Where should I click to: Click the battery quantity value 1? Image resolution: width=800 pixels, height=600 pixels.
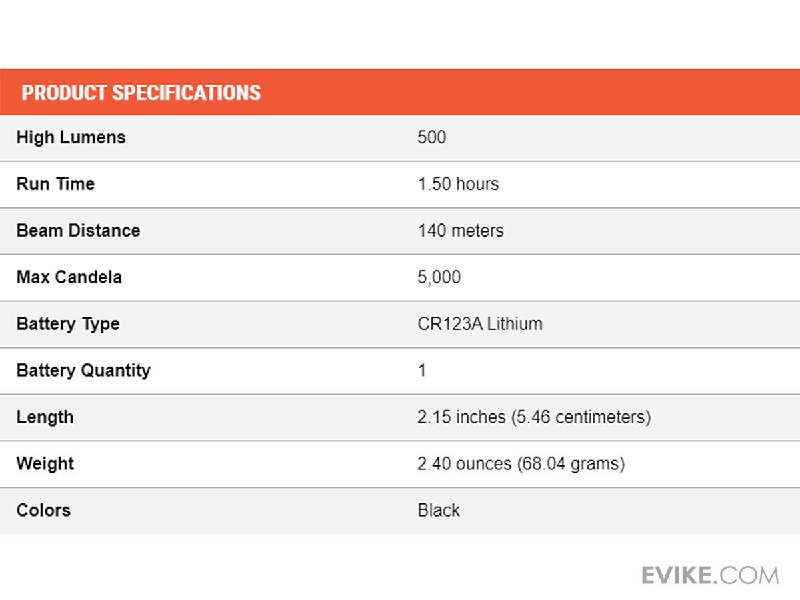(x=422, y=371)
